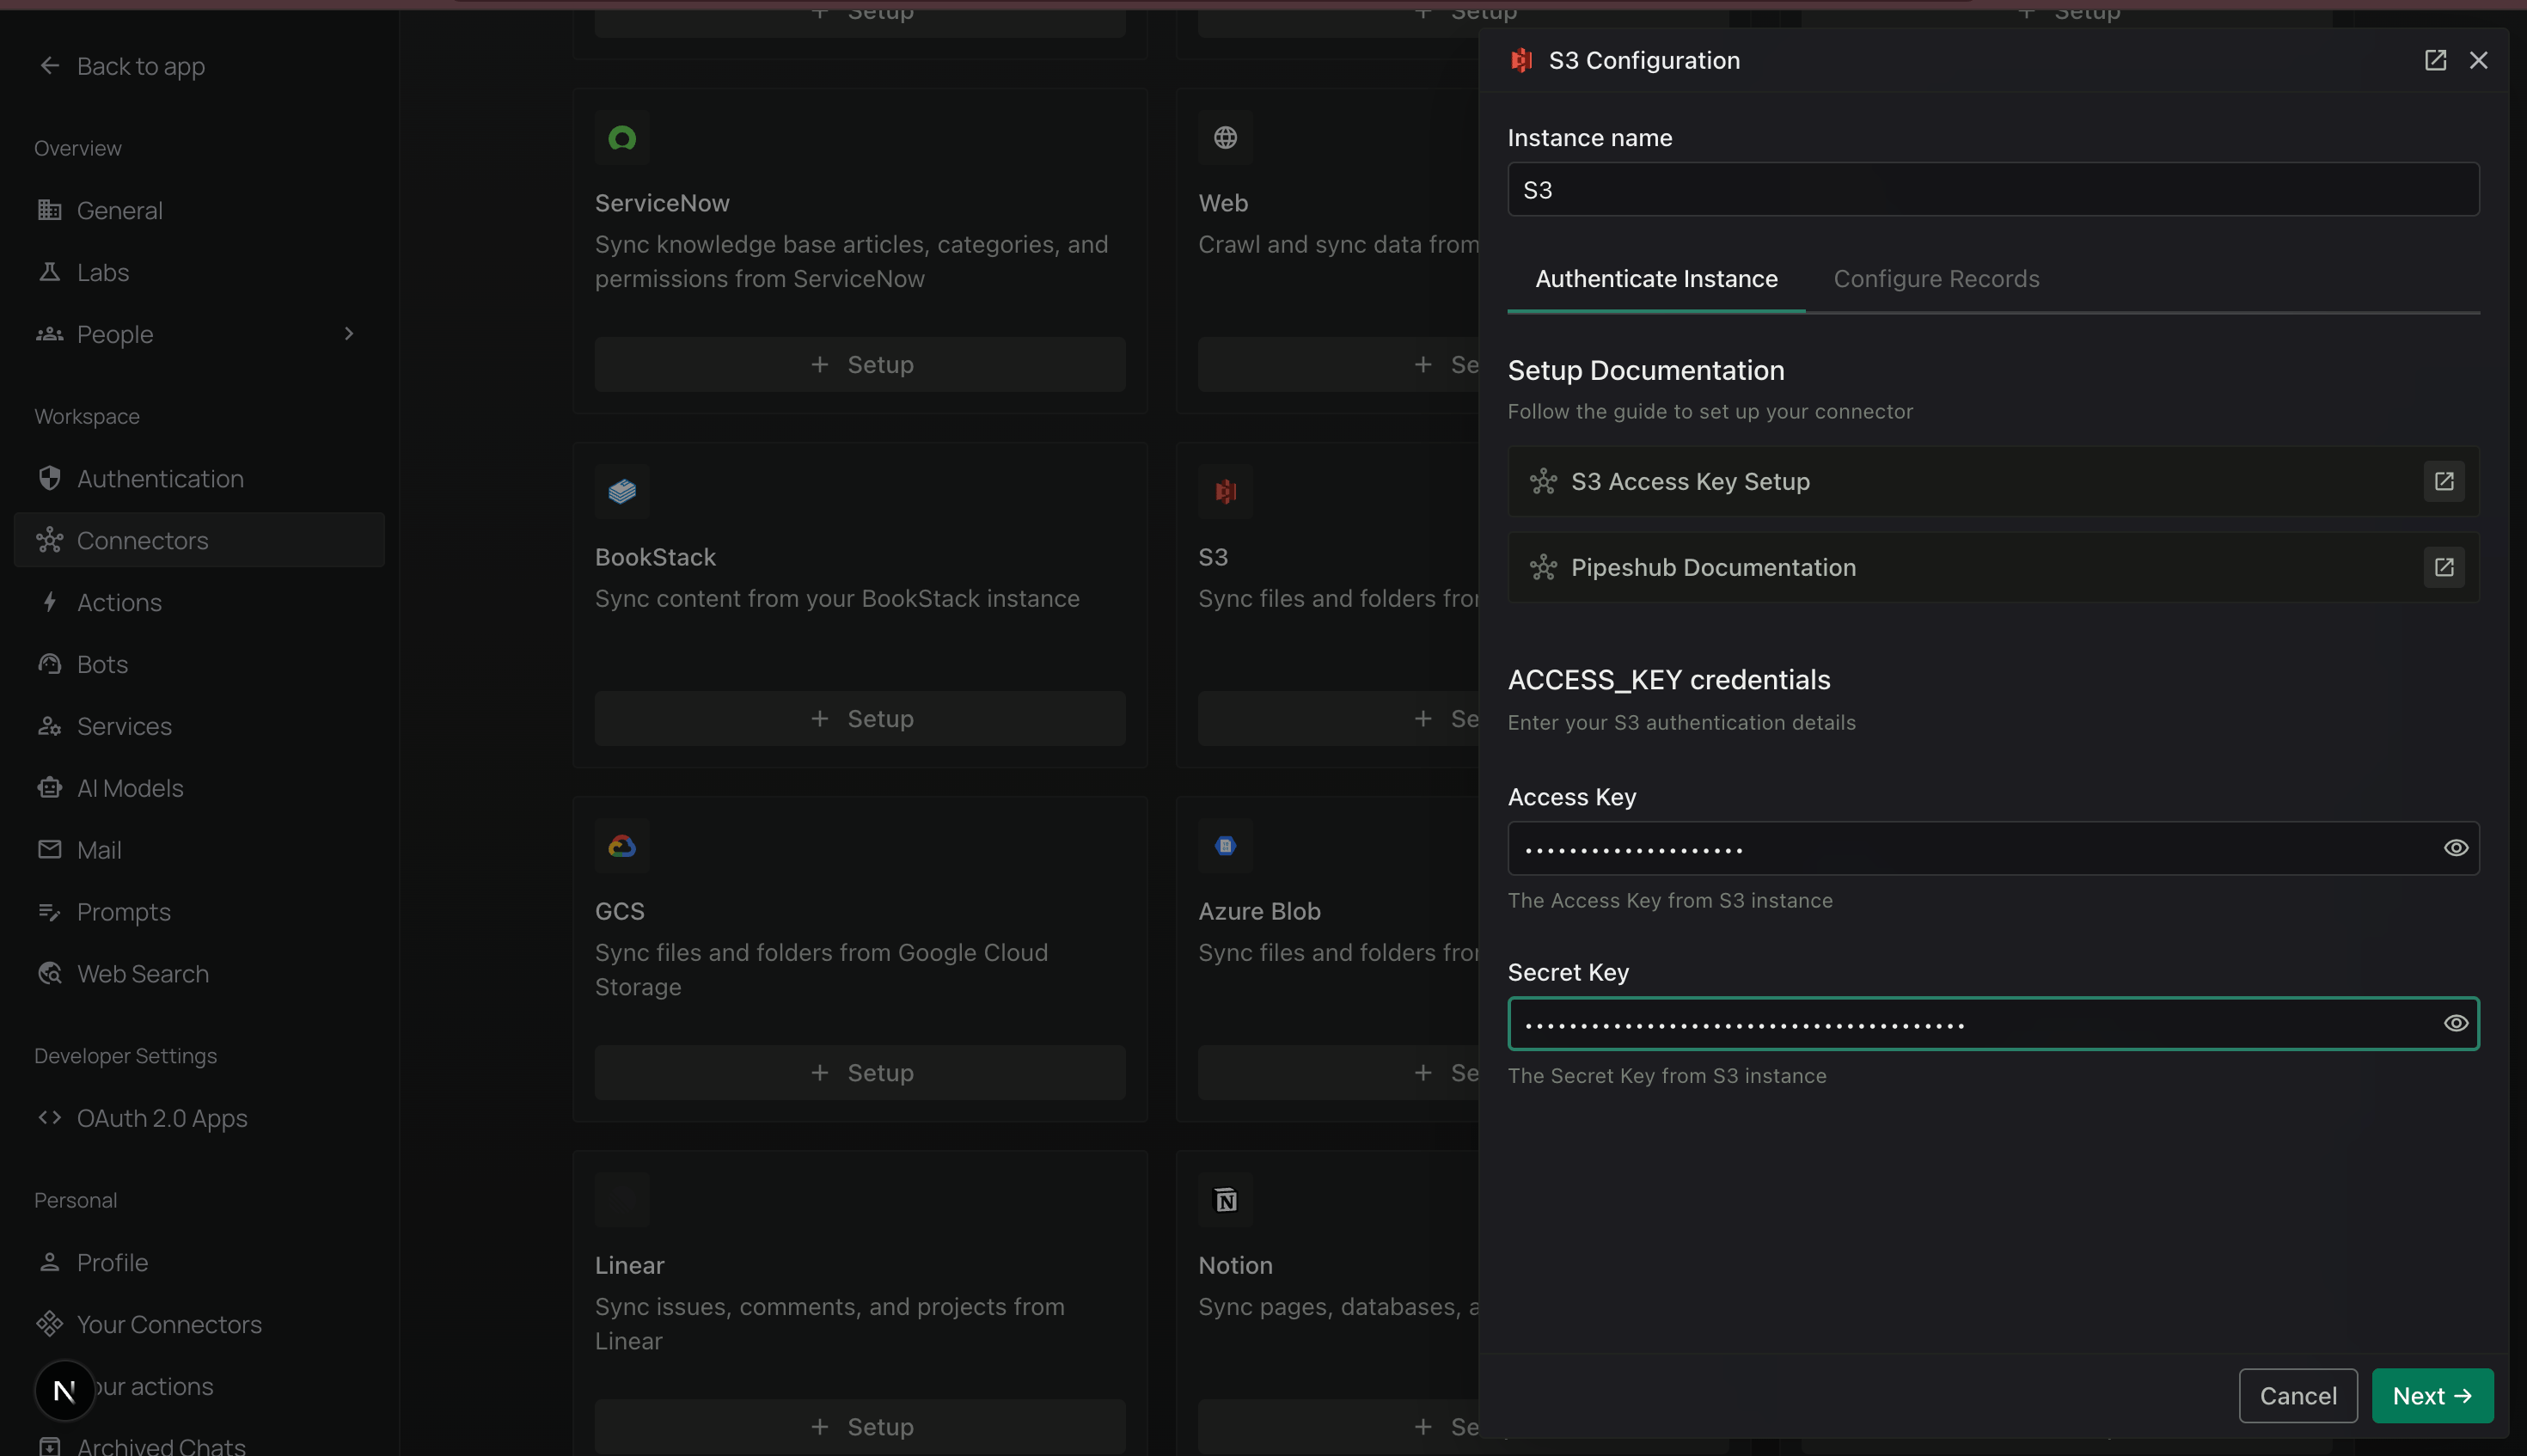Click the People group icon
2527x1456 pixels.
49,334
